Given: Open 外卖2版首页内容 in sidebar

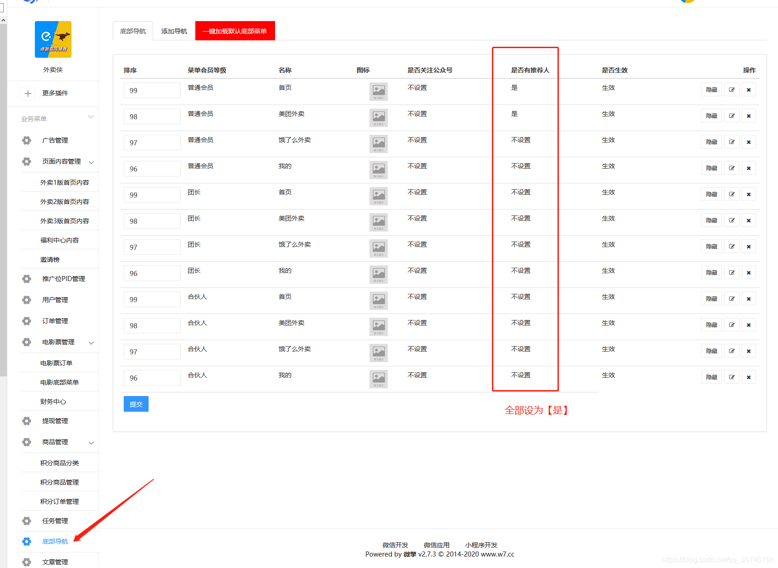Looking at the screenshot, I should pyautogui.click(x=65, y=202).
